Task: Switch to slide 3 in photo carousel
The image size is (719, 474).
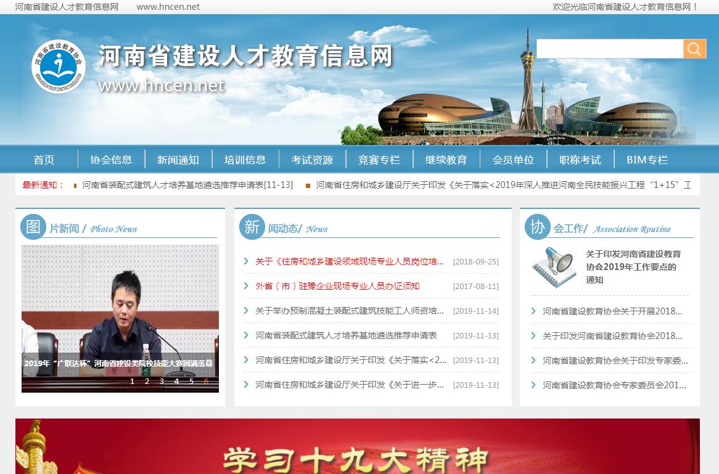Action: click(162, 381)
